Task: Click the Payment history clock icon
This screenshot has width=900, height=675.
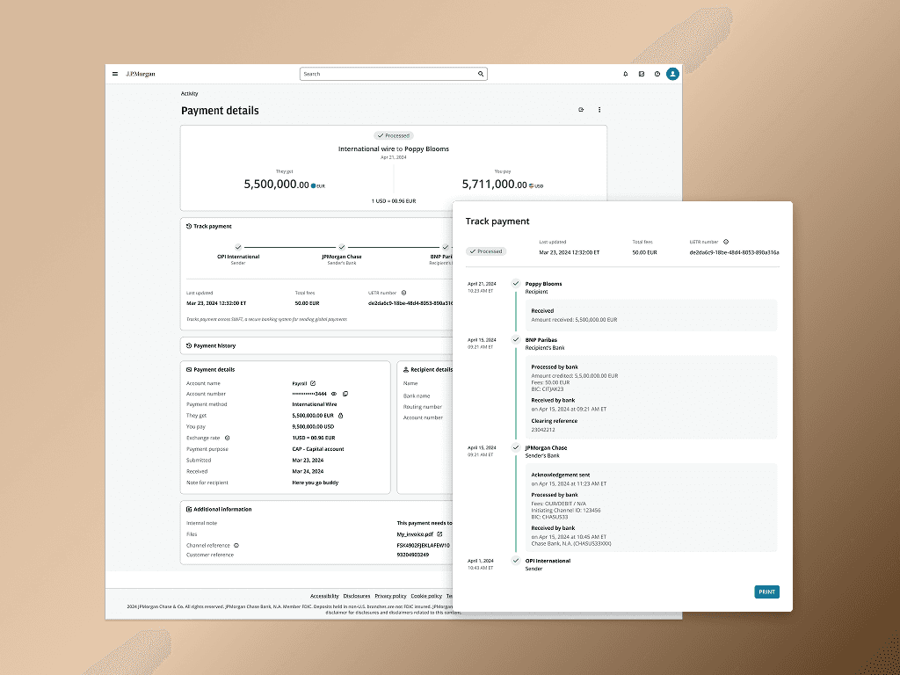Action: click(x=189, y=346)
